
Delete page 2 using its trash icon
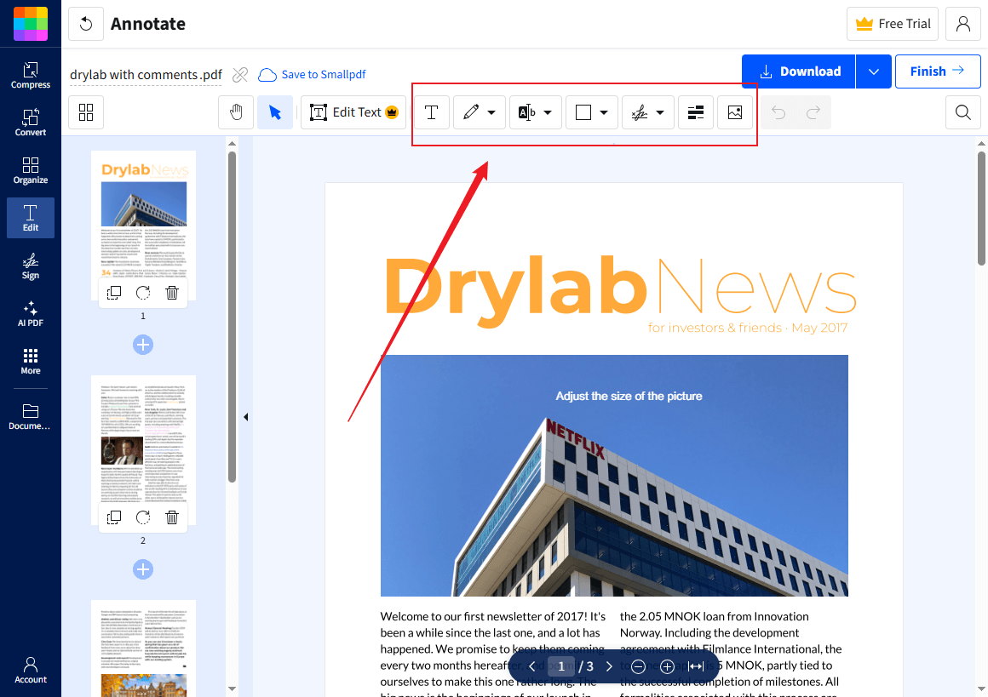point(172,517)
